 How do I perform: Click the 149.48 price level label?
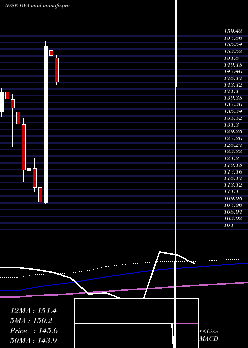click(233, 65)
